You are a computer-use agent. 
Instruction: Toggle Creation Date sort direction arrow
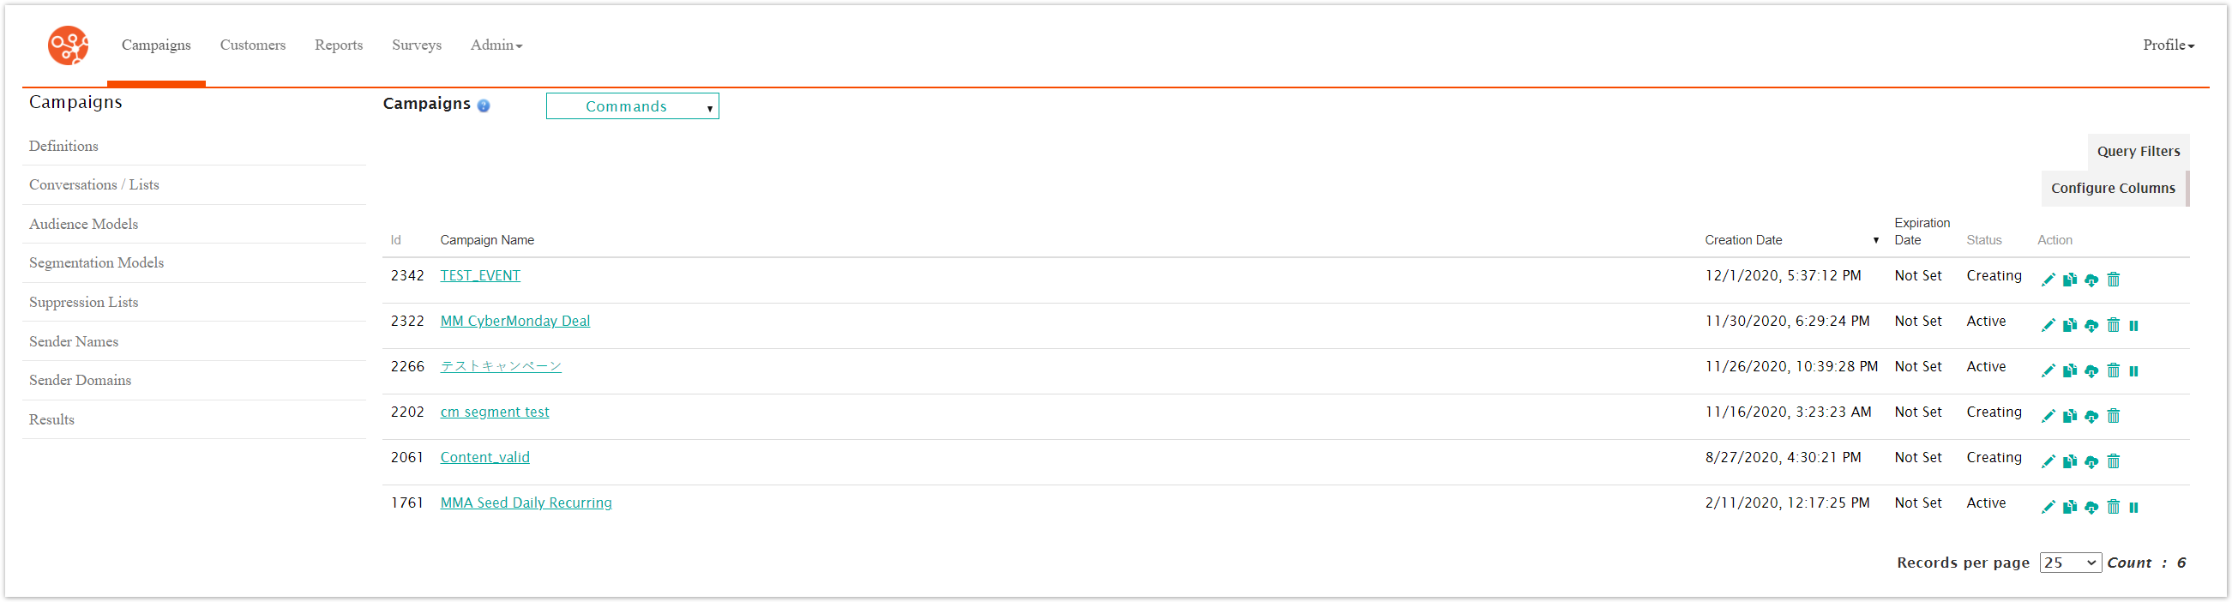pyautogui.click(x=1876, y=240)
